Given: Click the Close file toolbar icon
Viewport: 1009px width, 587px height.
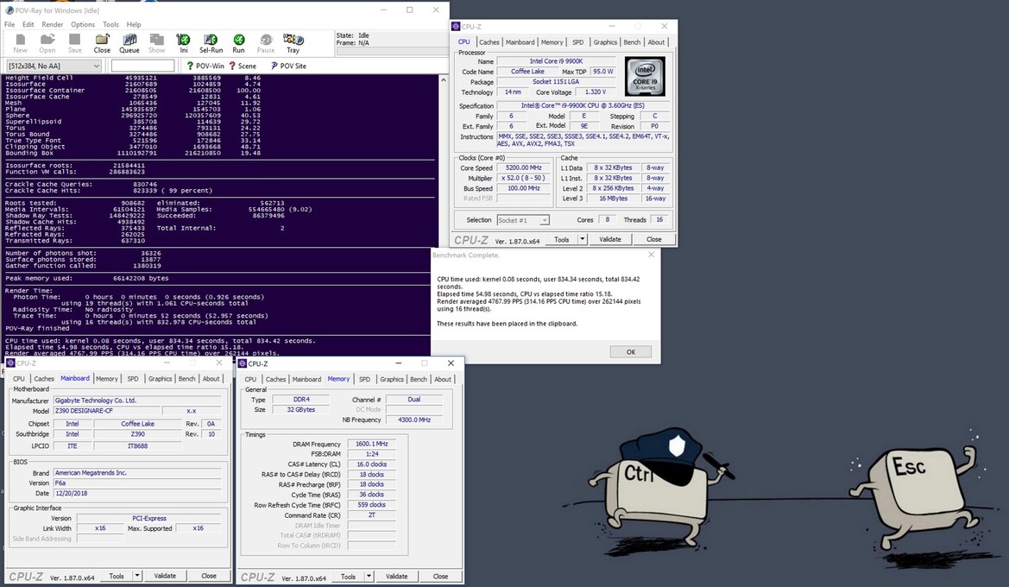Looking at the screenshot, I should pos(102,43).
